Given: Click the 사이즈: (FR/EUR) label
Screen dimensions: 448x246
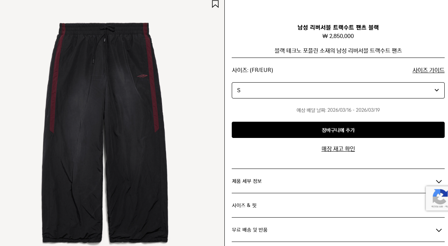Looking at the screenshot, I should [x=252, y=70].
